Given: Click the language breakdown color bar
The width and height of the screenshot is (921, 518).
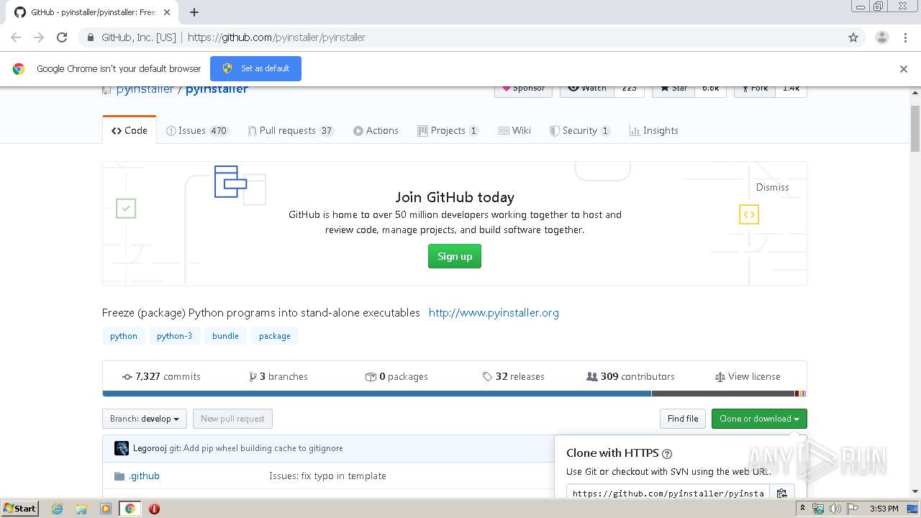Looking at the screenshot, I should [x=454, y=394].
